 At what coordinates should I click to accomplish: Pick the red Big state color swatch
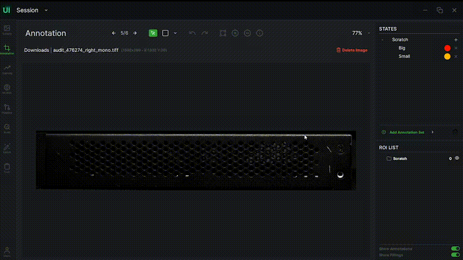pos(448,48)
